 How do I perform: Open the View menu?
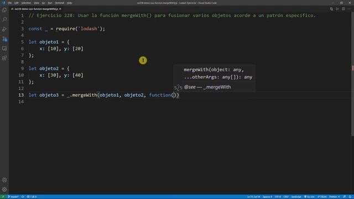click(37, 3)
